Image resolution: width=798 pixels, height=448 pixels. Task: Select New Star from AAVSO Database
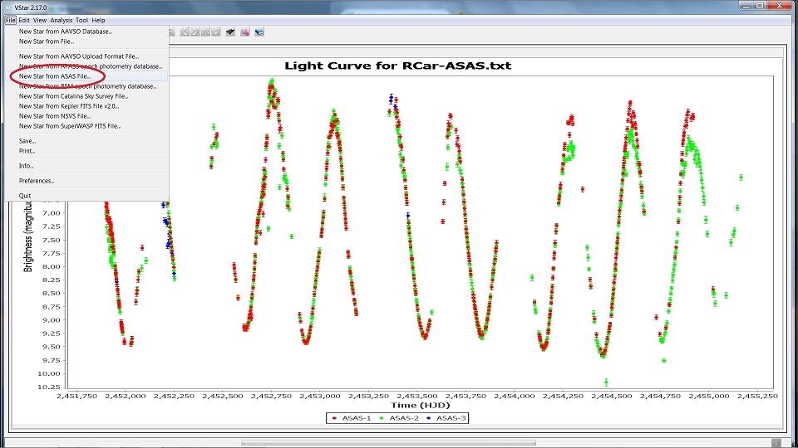tap(65, 32)
